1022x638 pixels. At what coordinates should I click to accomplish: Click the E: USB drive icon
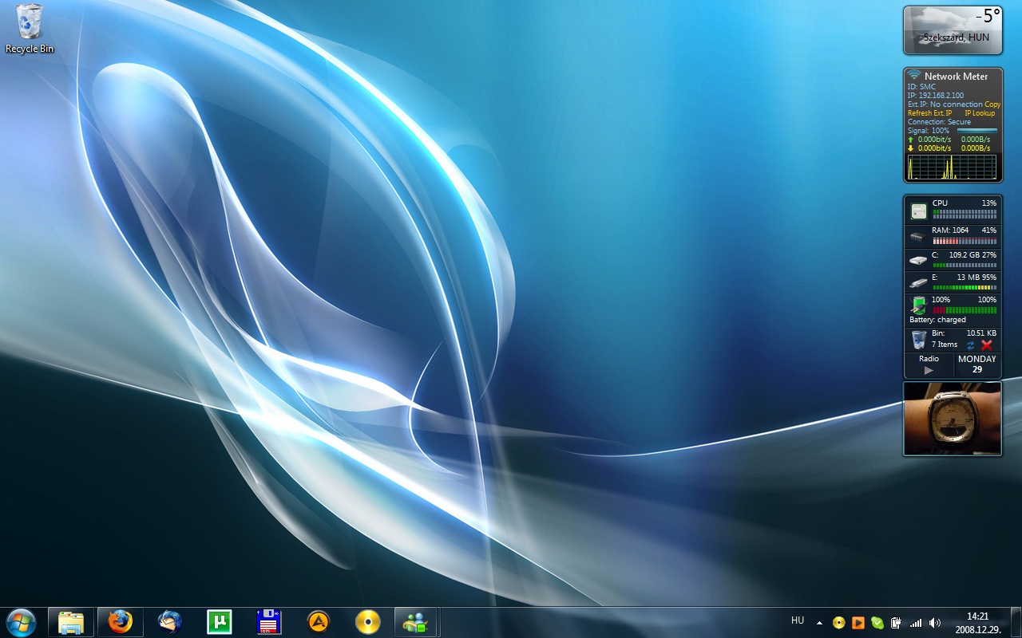tap(918, 282)
